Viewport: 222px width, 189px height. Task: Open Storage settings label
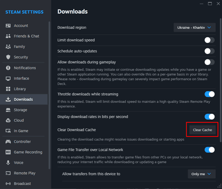click(x=20, y=110)
